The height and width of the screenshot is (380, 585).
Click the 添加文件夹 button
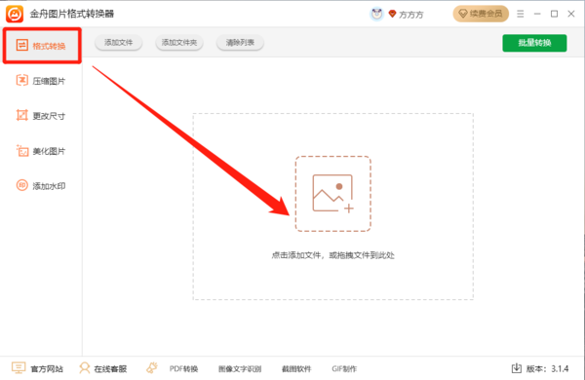coord(179,43)
